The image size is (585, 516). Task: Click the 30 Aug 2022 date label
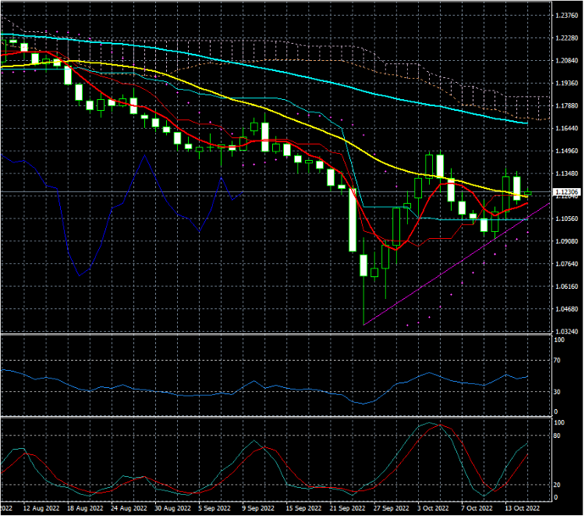coord(172,508)
